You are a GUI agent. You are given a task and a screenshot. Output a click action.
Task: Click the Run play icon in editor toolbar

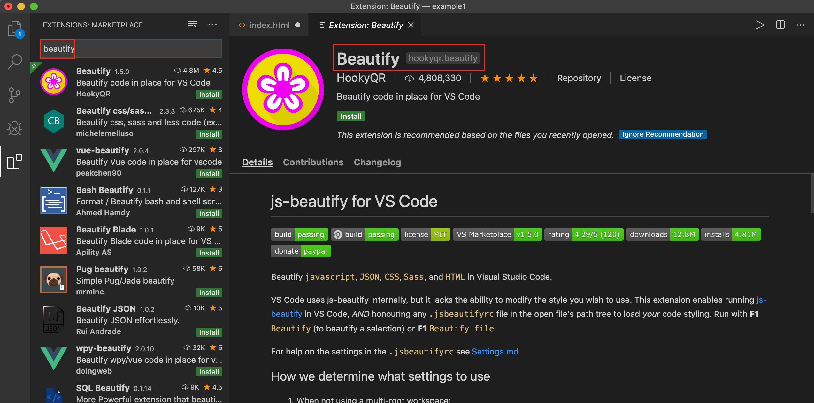759,25
